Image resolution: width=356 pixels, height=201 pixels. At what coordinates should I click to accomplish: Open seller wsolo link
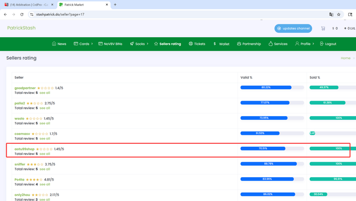19,118
